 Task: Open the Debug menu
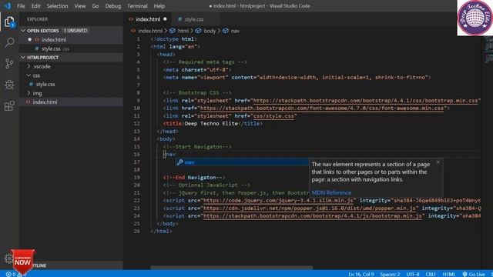[x=113, y=5]
